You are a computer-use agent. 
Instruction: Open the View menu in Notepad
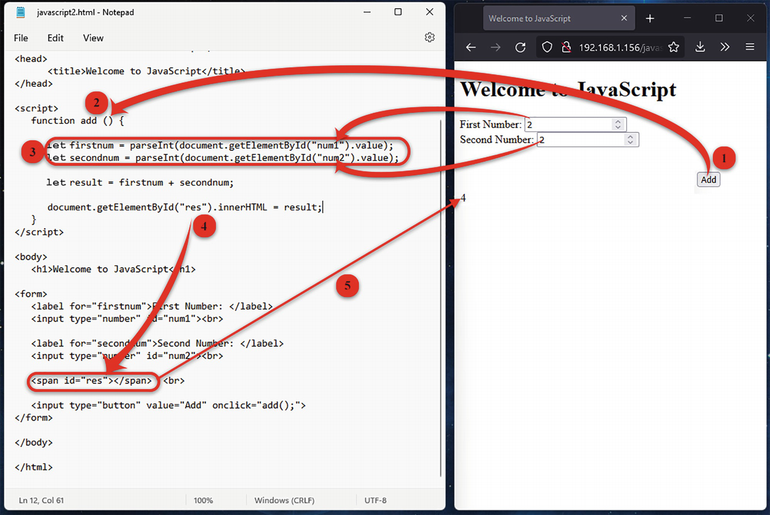click(x=93, y=38)
